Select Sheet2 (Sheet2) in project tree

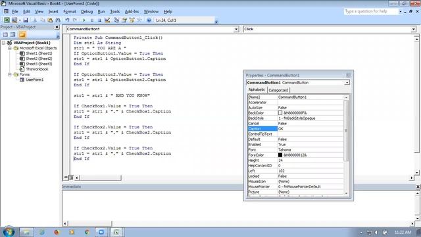[x=39, y=59]
